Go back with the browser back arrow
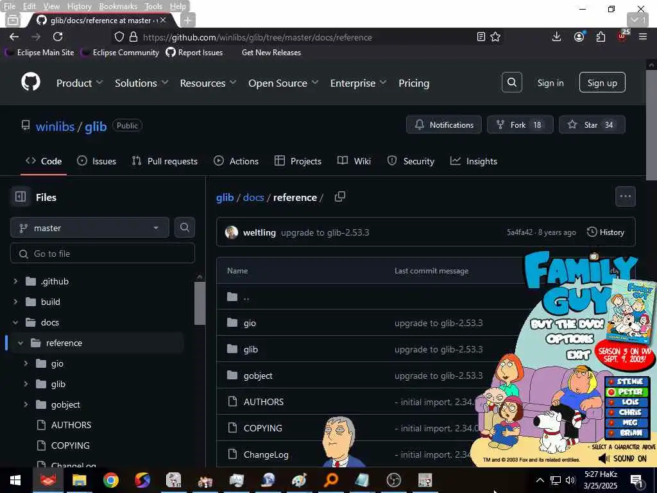 tap(14, 37)
